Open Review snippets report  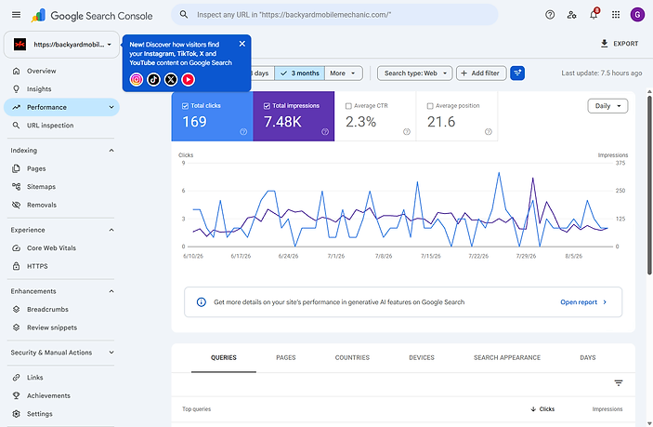[61, 327]
